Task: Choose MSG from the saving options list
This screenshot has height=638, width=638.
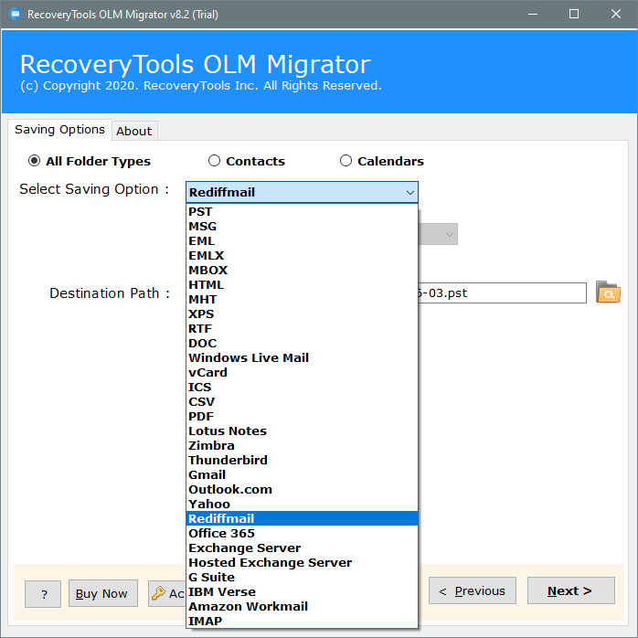Action: (x=302, y=227)
